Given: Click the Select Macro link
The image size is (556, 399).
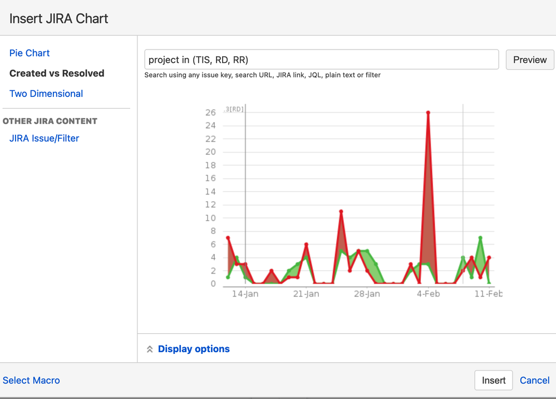Looking at the screenshot, I should [31, 380].
